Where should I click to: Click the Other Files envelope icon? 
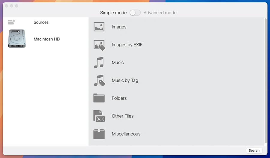coord(99,116)
